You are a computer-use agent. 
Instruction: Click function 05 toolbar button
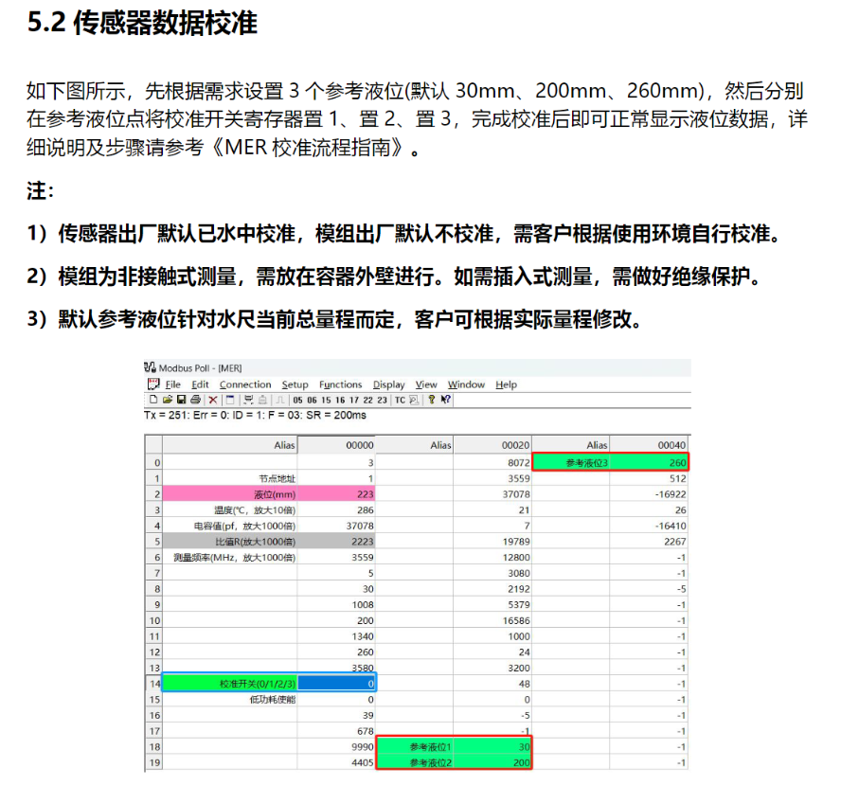297,400
